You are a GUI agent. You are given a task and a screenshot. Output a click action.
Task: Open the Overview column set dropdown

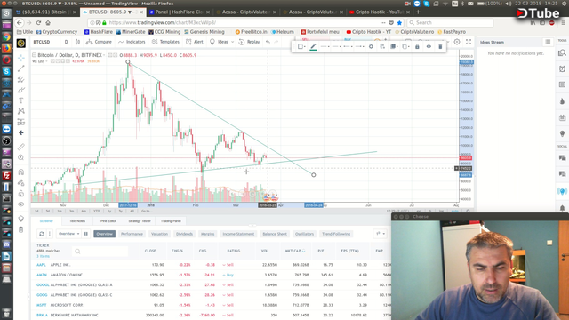69,234
